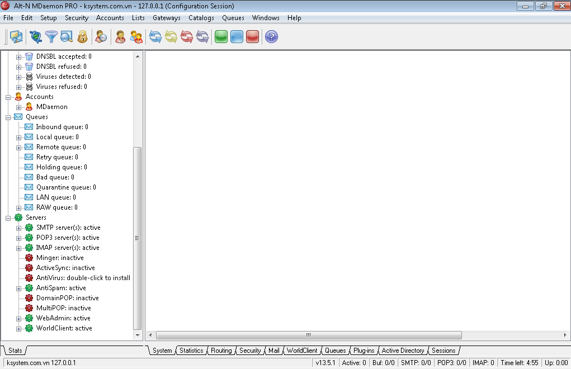571x369 pixels.
Task: Expand the MDaemon account node
Action: tap(18, 108)
